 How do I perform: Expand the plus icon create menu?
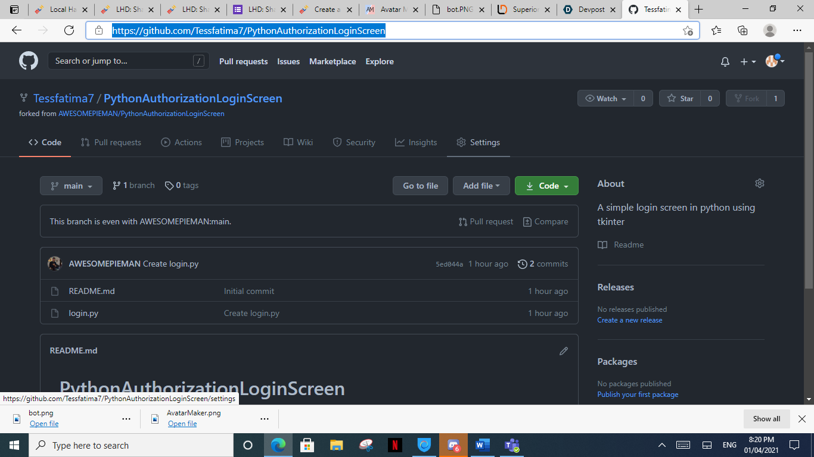(x=747, y=61)
